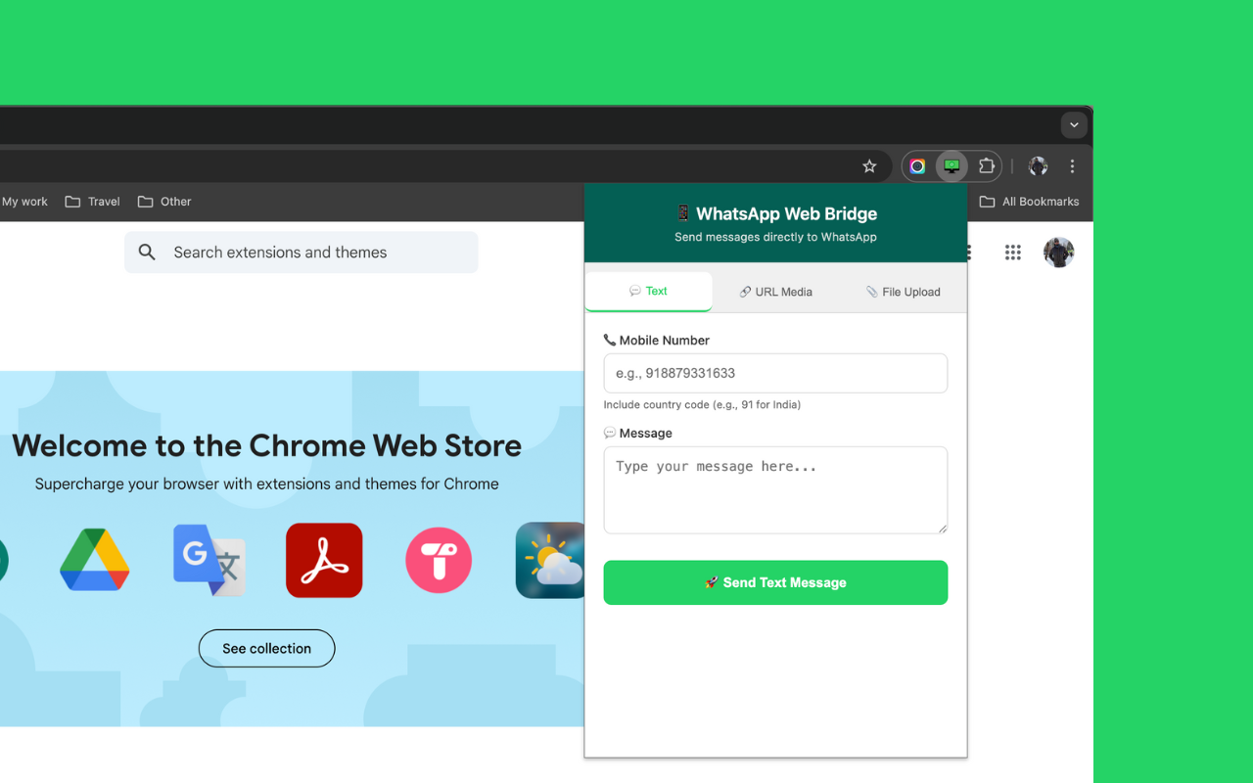Open the All Bookmarks folder
The width and height of the screenshot is (1253, 783).
[x=1030, y=201]
